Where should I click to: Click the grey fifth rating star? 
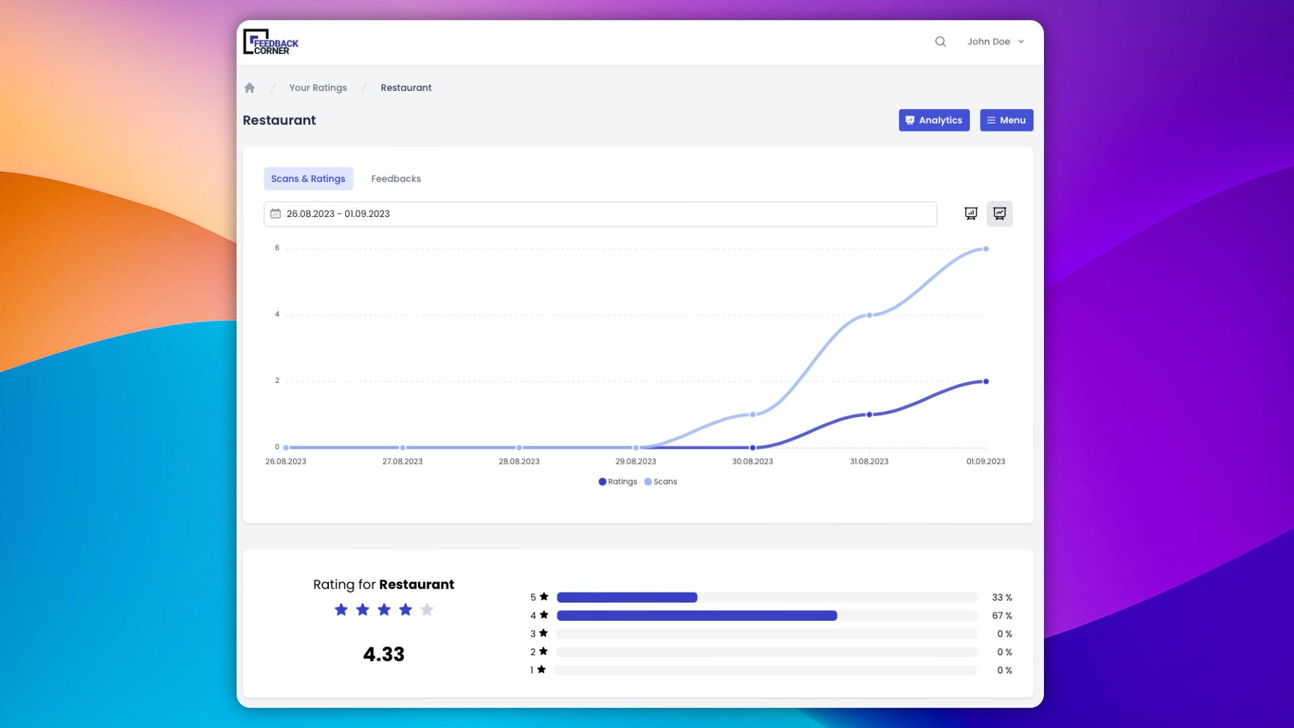(x=427, y=610)
